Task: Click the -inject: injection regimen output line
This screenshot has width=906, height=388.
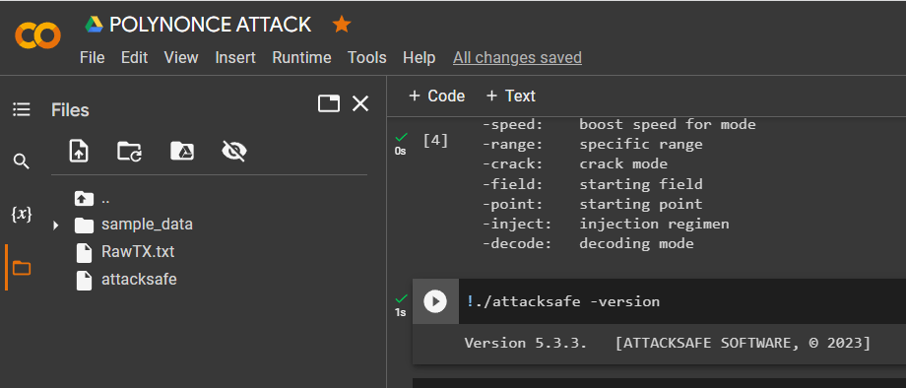Action: (x=606, y=224)
